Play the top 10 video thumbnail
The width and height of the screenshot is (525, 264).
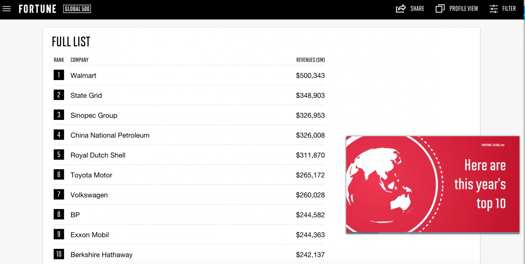point(433,184)
